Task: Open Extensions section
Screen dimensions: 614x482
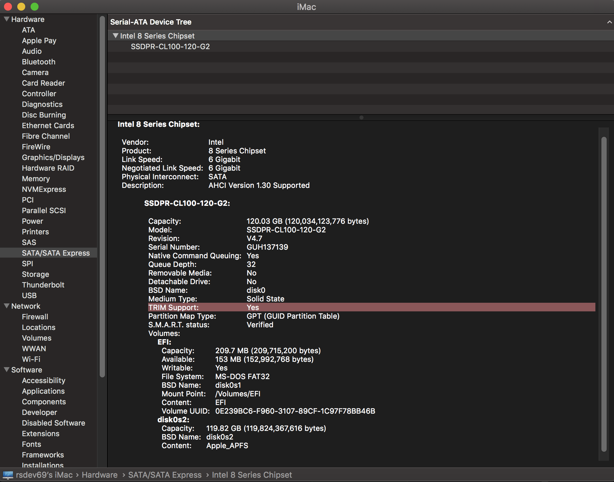Action: 41,434
